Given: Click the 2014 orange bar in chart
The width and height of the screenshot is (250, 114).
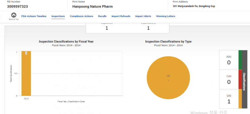Looking at the screenshot, I should pos(26,73).
